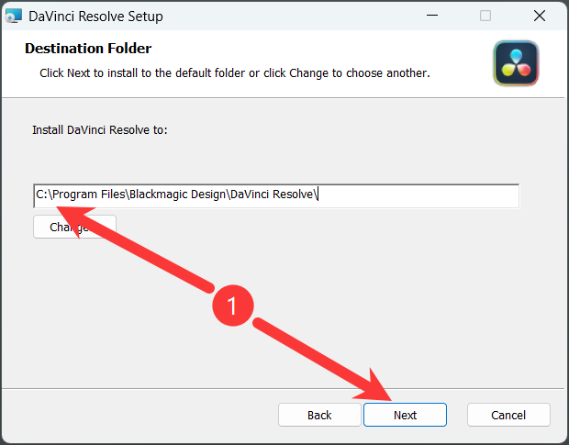Go back with the Back button
569x445 pixels.
tap(319, 415)
